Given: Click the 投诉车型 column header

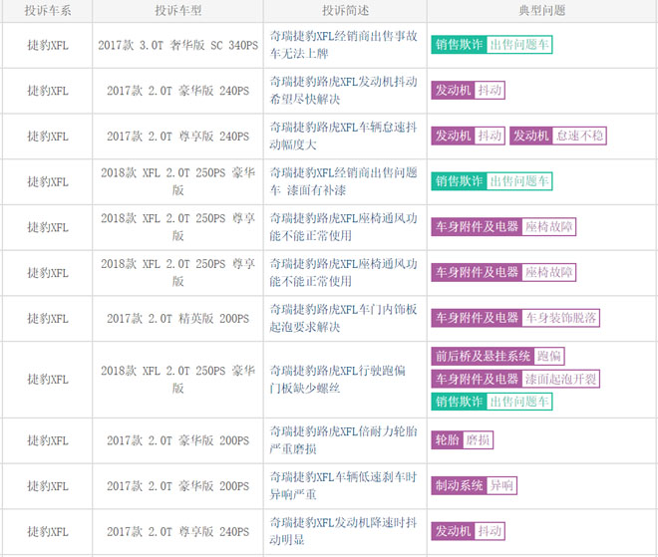Looking at the screenshot, I should tap(177, 11).
